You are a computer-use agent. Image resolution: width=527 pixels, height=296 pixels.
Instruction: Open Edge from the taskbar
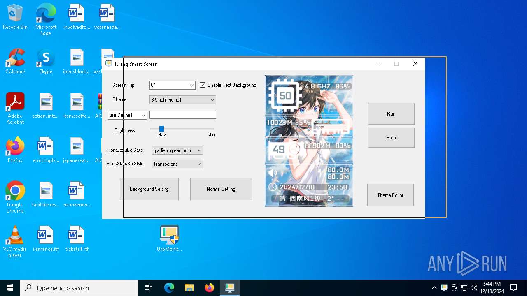pos(169,288)
